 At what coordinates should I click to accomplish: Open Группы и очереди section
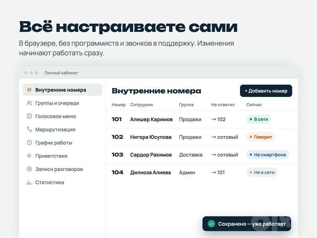pyautogui.click(x=62, y=103)
